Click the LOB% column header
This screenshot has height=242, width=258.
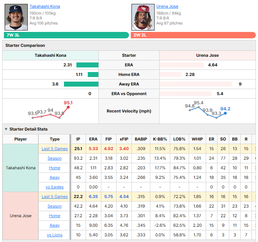tap(179, 139)
